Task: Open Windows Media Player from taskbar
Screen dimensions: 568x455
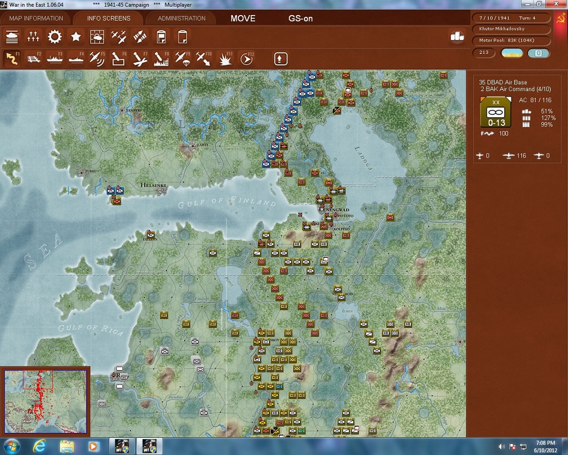Action: tap(93, 447)
